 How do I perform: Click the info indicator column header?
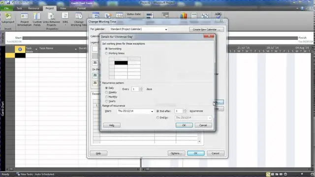(x=20, y=49)
